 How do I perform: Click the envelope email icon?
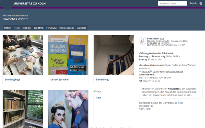click(140, 71)
